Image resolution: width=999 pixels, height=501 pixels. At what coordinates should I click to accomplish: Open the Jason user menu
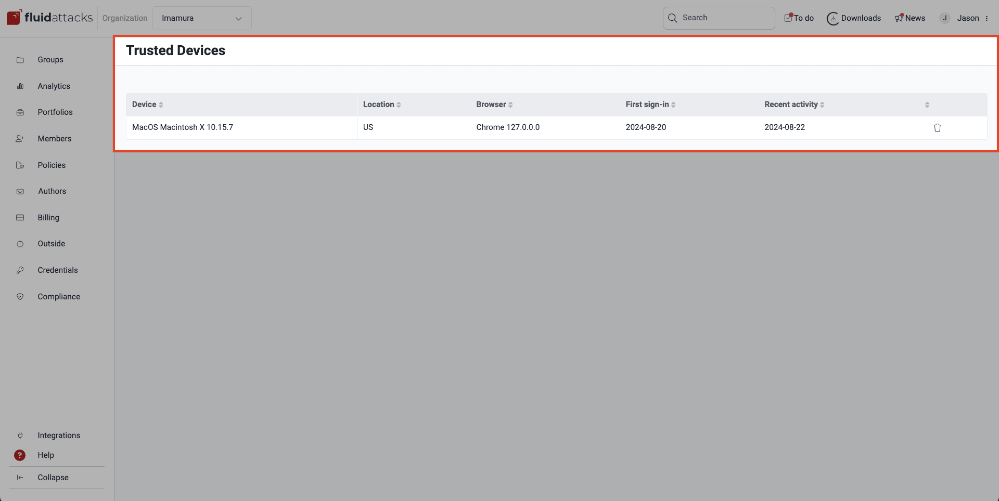tap(964, 18)
